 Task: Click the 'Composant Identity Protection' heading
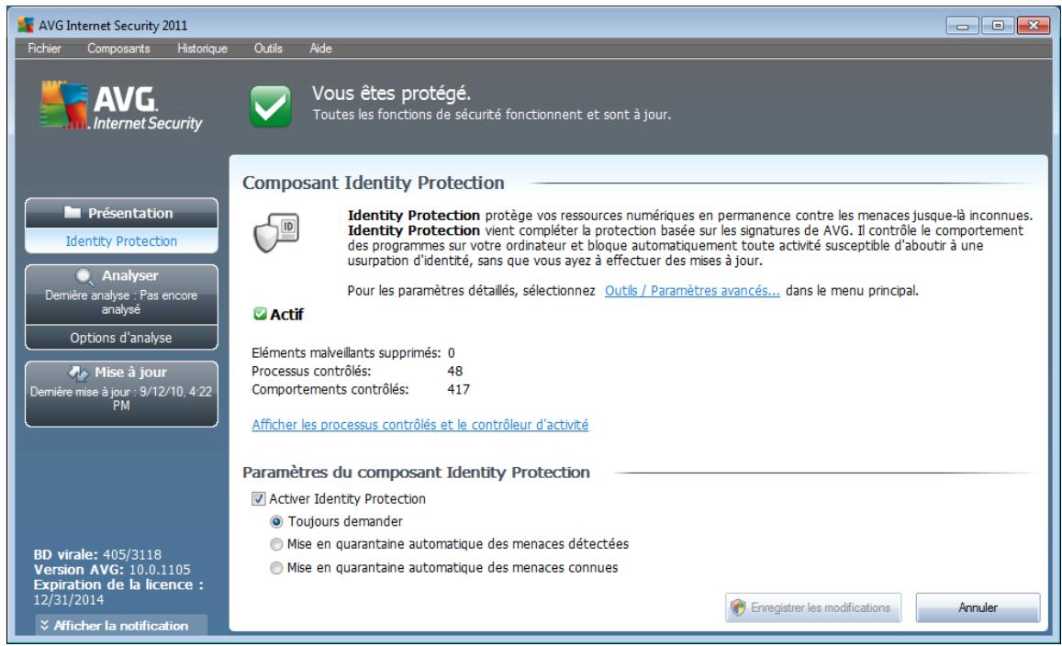[x=374, y=183]
